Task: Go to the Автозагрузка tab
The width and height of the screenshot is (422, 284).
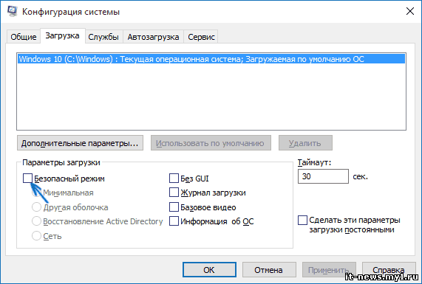Action: coord(153,37)
